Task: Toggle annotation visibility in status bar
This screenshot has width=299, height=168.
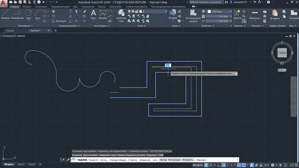Action: click(x=252, y=165)
